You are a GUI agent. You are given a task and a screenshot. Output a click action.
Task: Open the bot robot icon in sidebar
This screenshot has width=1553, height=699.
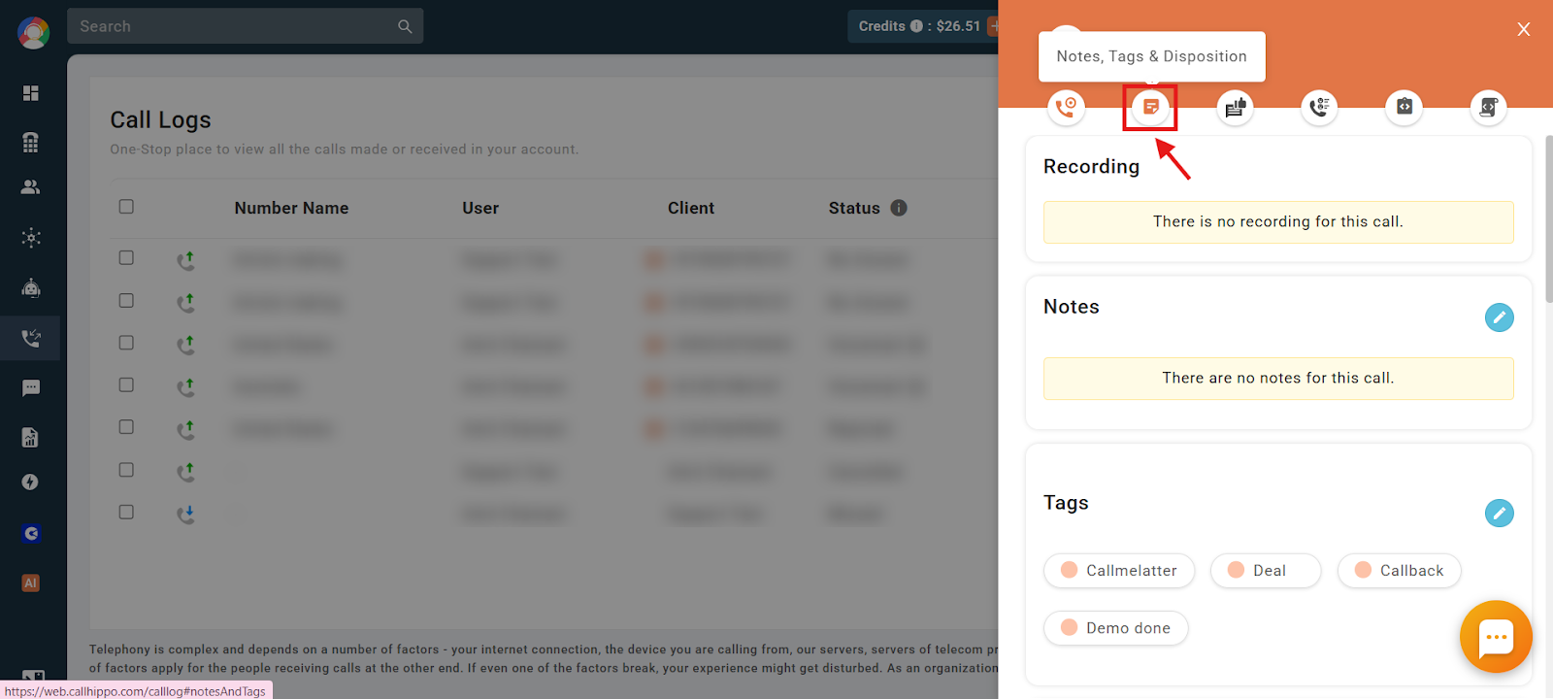point(31,288)
